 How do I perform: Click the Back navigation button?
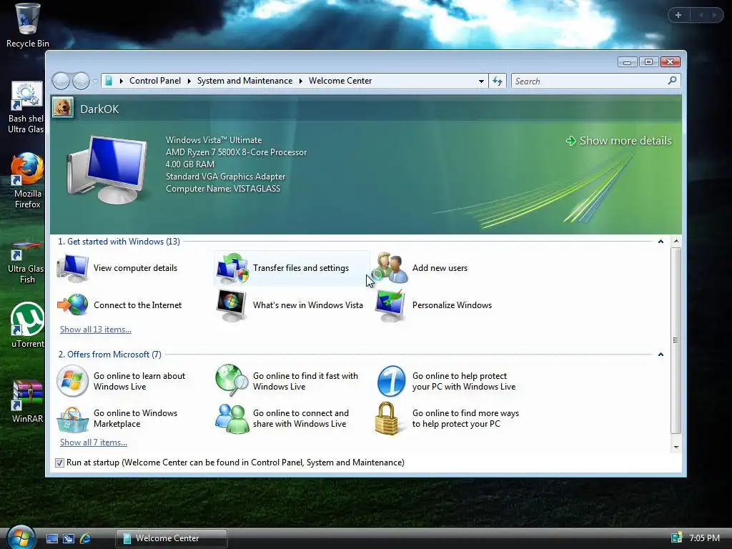coord(61,81)
